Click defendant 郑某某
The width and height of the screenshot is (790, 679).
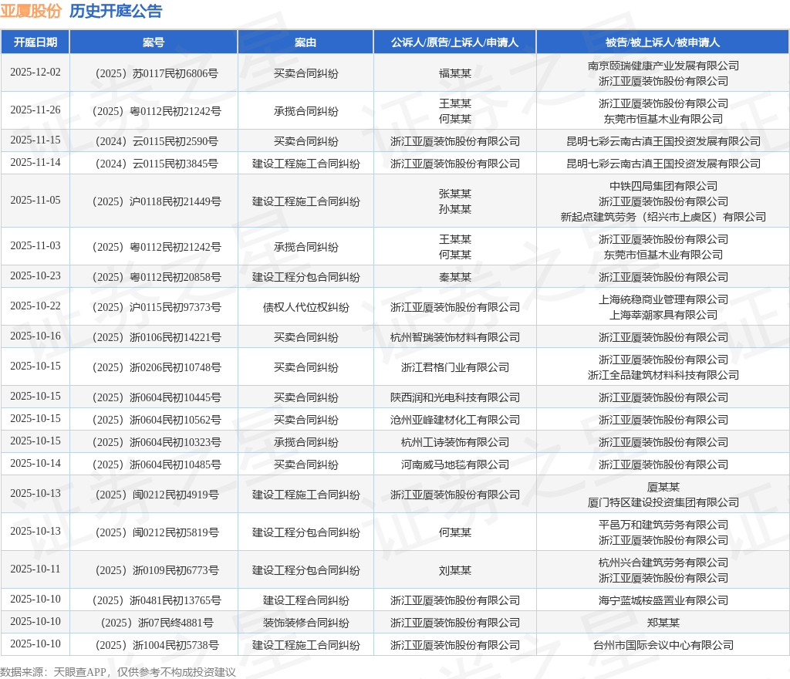click(663, 623)
